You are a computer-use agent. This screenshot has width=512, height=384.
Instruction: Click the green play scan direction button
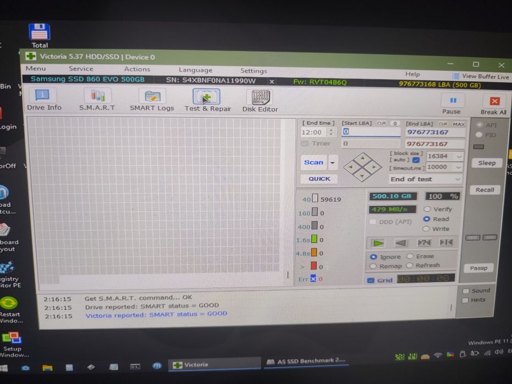(378, 243)
